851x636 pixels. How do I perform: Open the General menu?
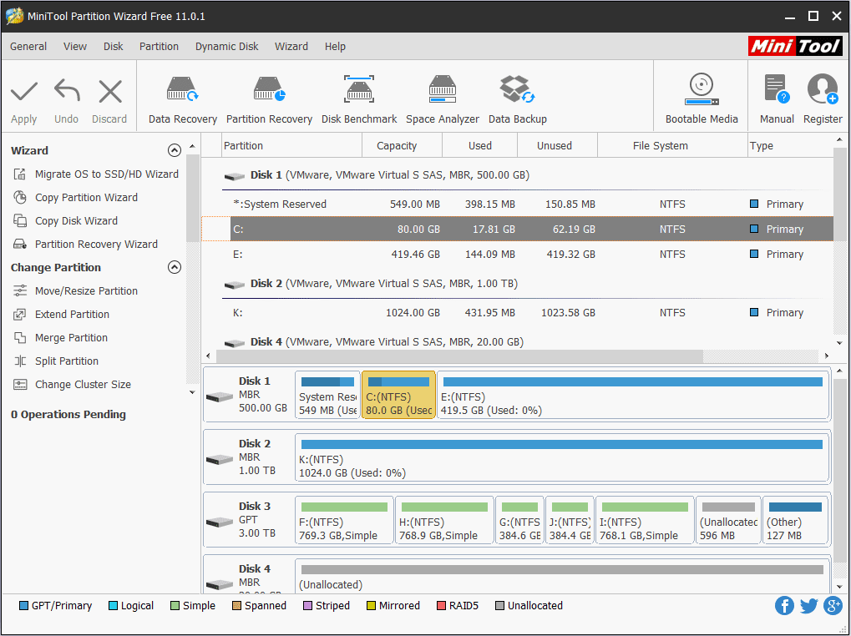pyautogui.click(x=28, y=47)
